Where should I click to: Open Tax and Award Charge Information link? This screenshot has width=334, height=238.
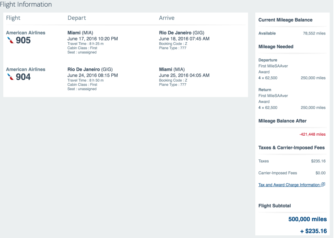(289, 185)
